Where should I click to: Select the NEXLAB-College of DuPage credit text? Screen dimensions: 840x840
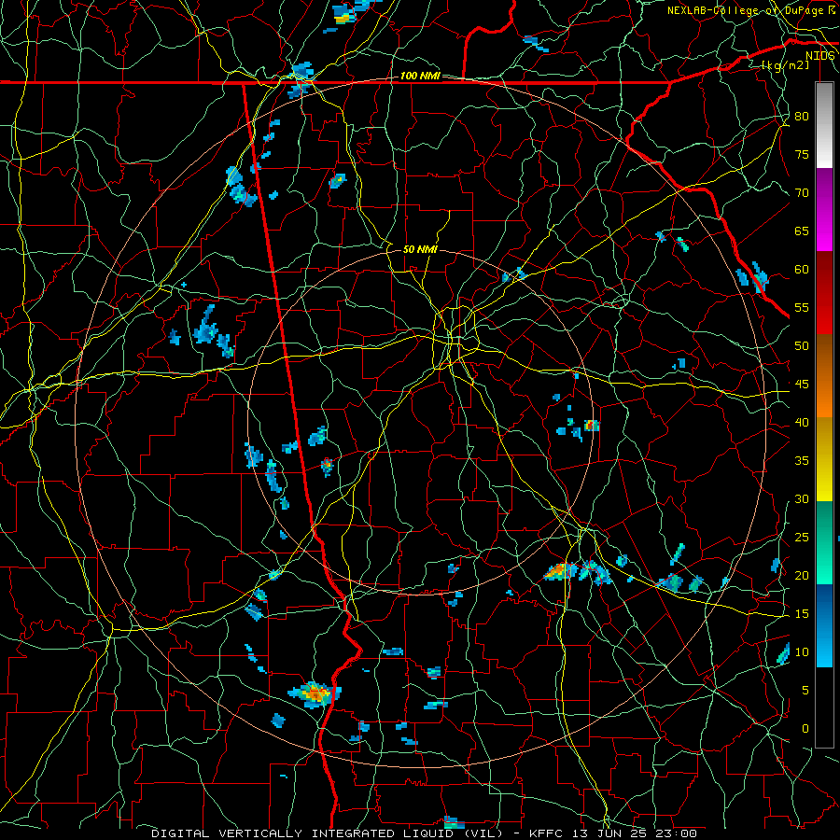[751, 10]
